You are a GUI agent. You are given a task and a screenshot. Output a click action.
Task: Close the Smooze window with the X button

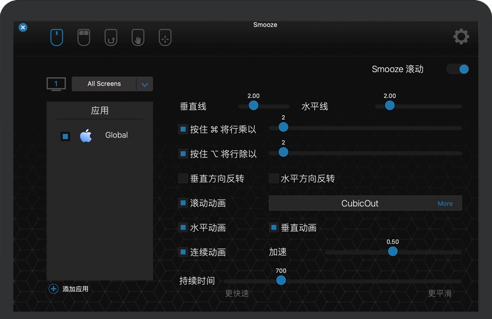click(23, 28)
